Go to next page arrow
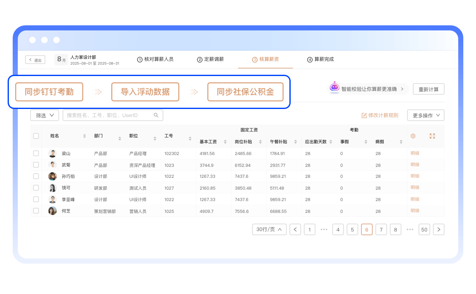The height and width of the screenshot is (294, 476). pos(439,229)
